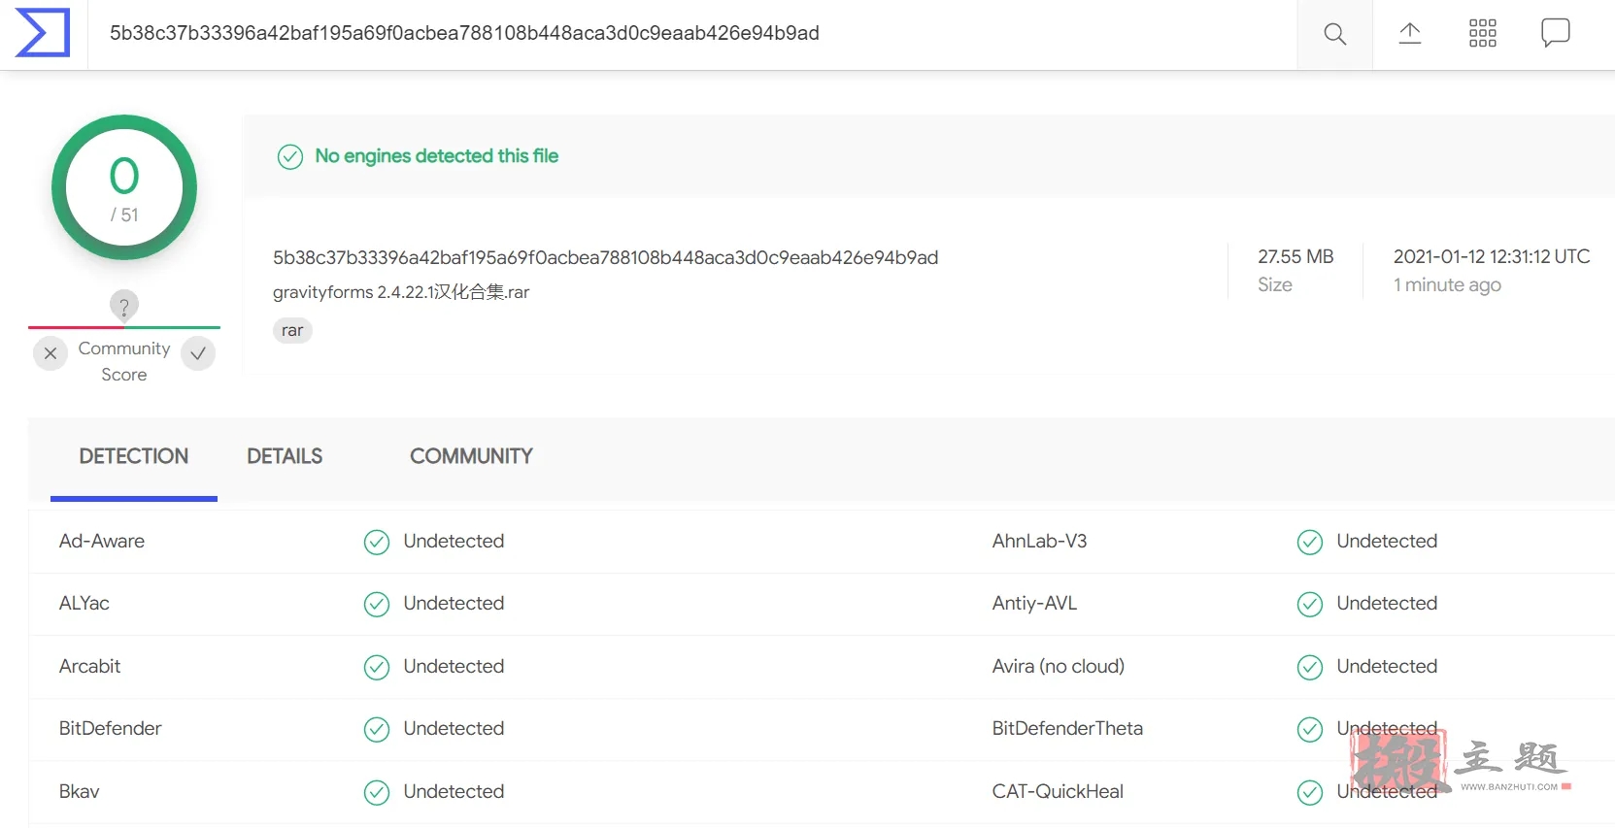Click the Ad-Aware undetected check icon
Screen dimensions: 1615x828
click(x=377, y=542)
